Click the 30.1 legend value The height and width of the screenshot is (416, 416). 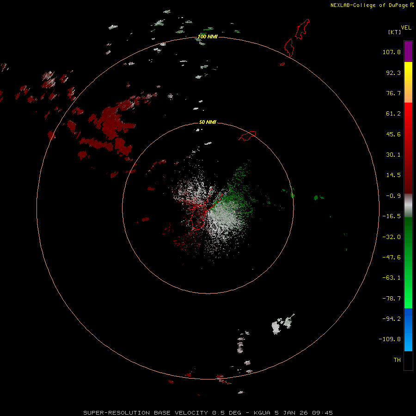point(393,155)
